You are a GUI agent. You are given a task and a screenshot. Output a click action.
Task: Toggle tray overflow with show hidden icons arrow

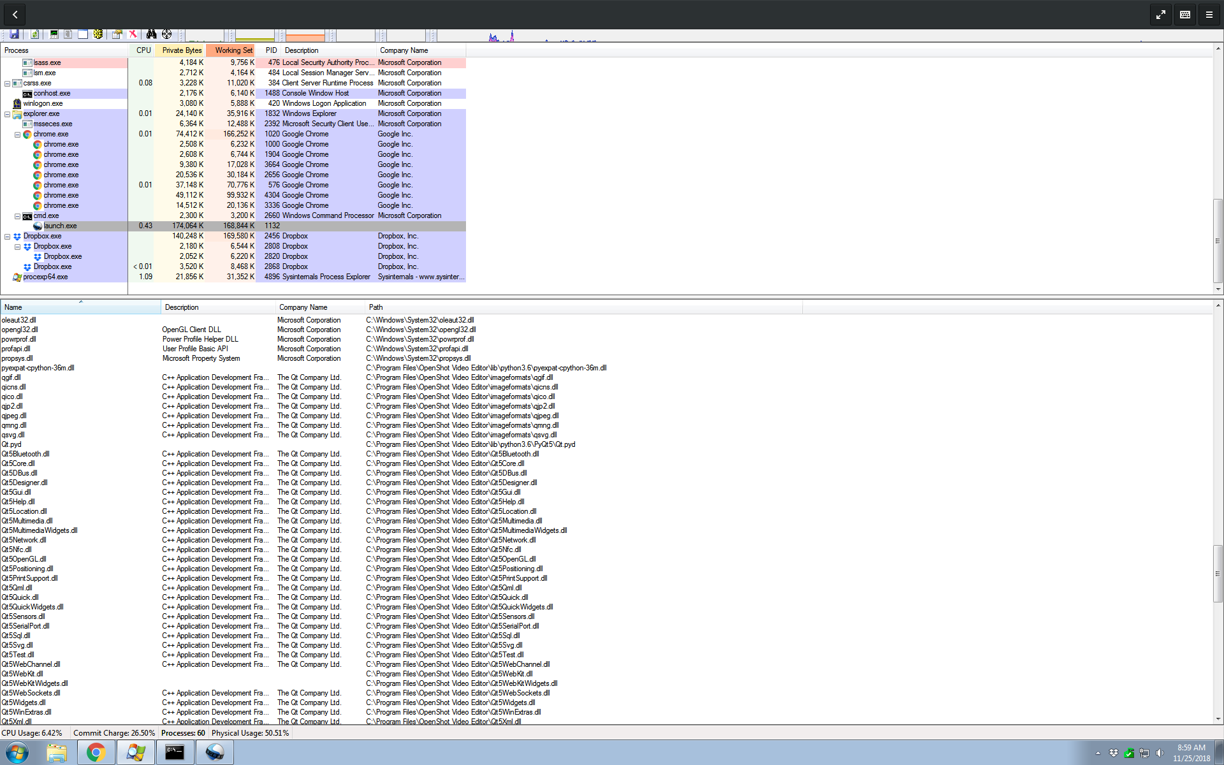coord(1098,753)
